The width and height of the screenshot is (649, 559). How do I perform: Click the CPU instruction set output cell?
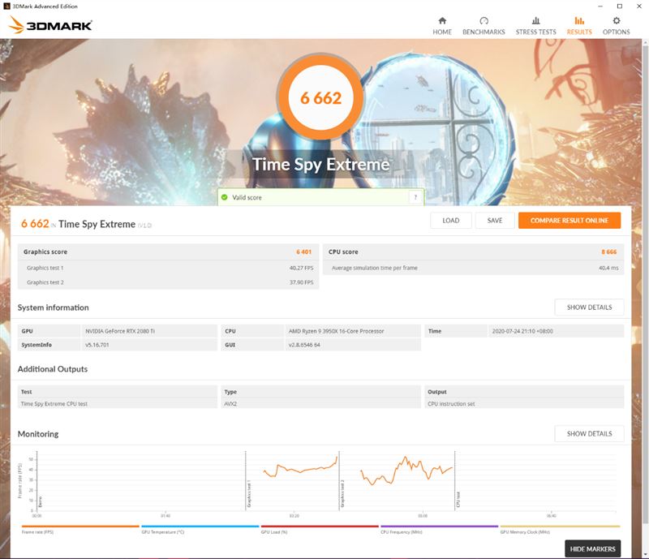pos(451,404)
